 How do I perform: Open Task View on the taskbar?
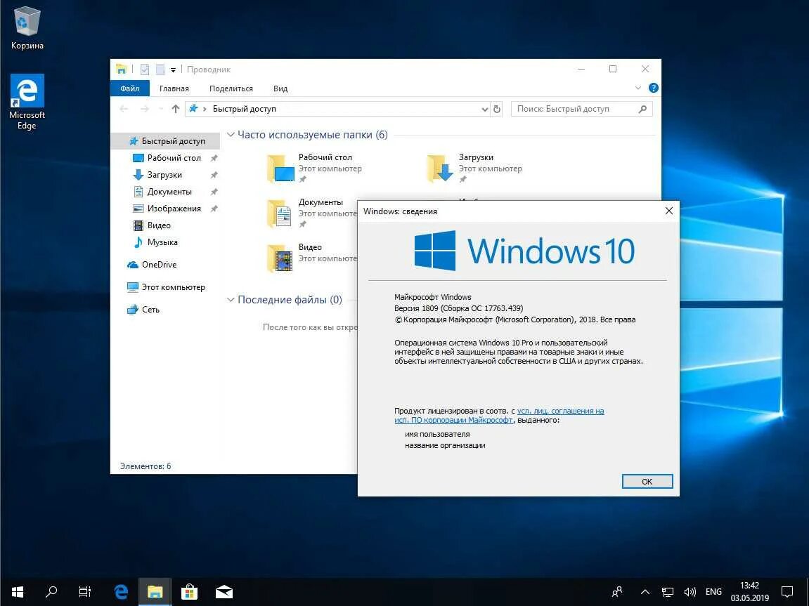click(85, 591)
